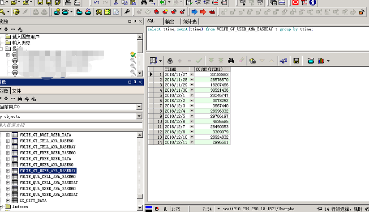Image resolution: width=369 pixels, height=212 pixels.
Task: Click the database with lightbulb icon
Action: (56, 12)
